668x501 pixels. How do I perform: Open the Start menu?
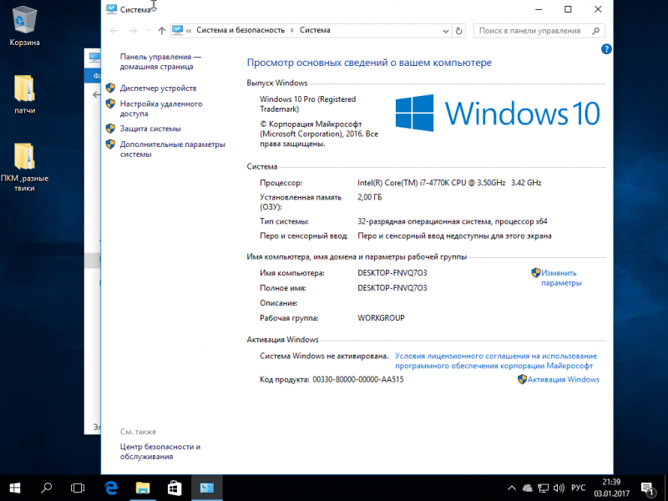tap(15, 488)
